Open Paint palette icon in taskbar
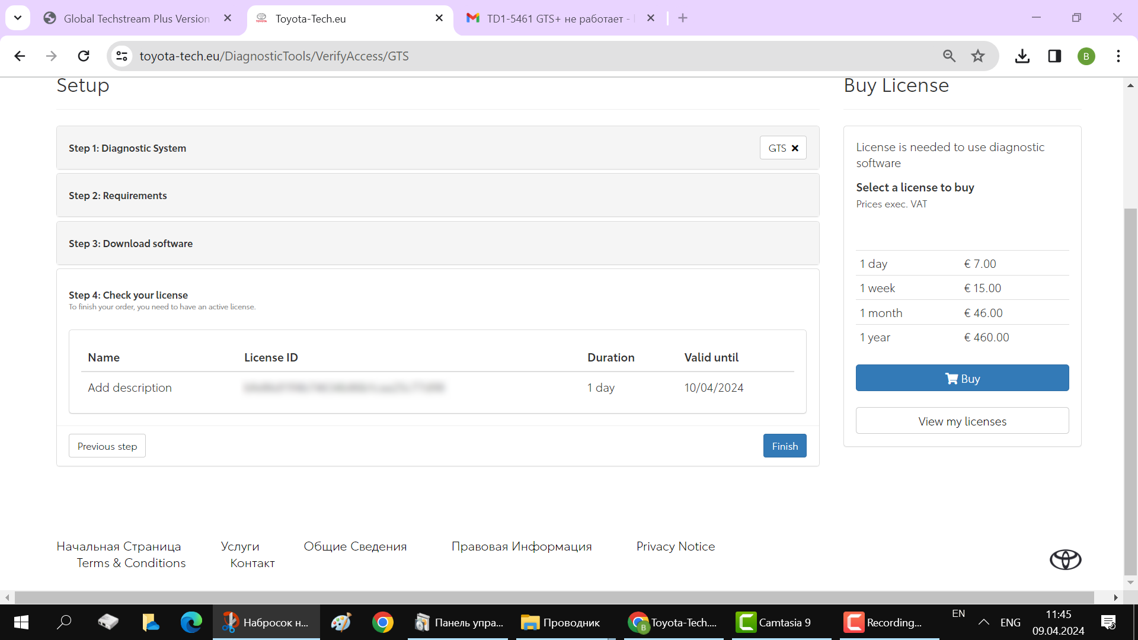 [x=341, y=622]
